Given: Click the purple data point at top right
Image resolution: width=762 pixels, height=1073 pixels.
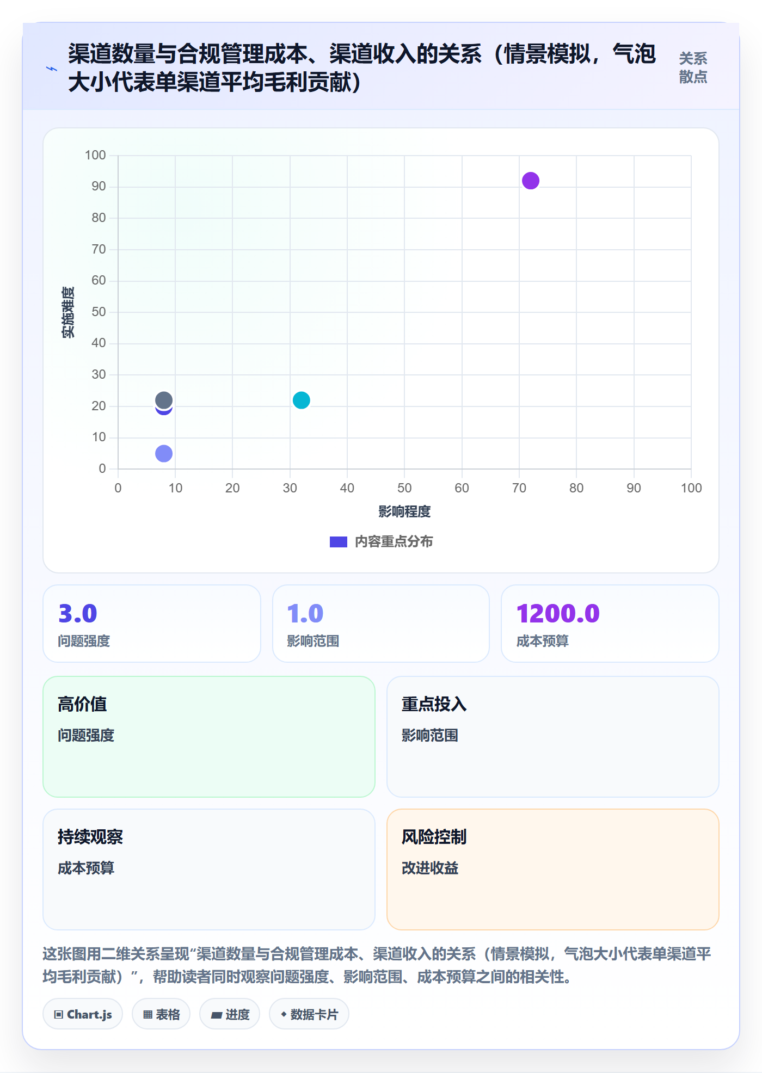Looking at the screenshot, I should 531,181.
